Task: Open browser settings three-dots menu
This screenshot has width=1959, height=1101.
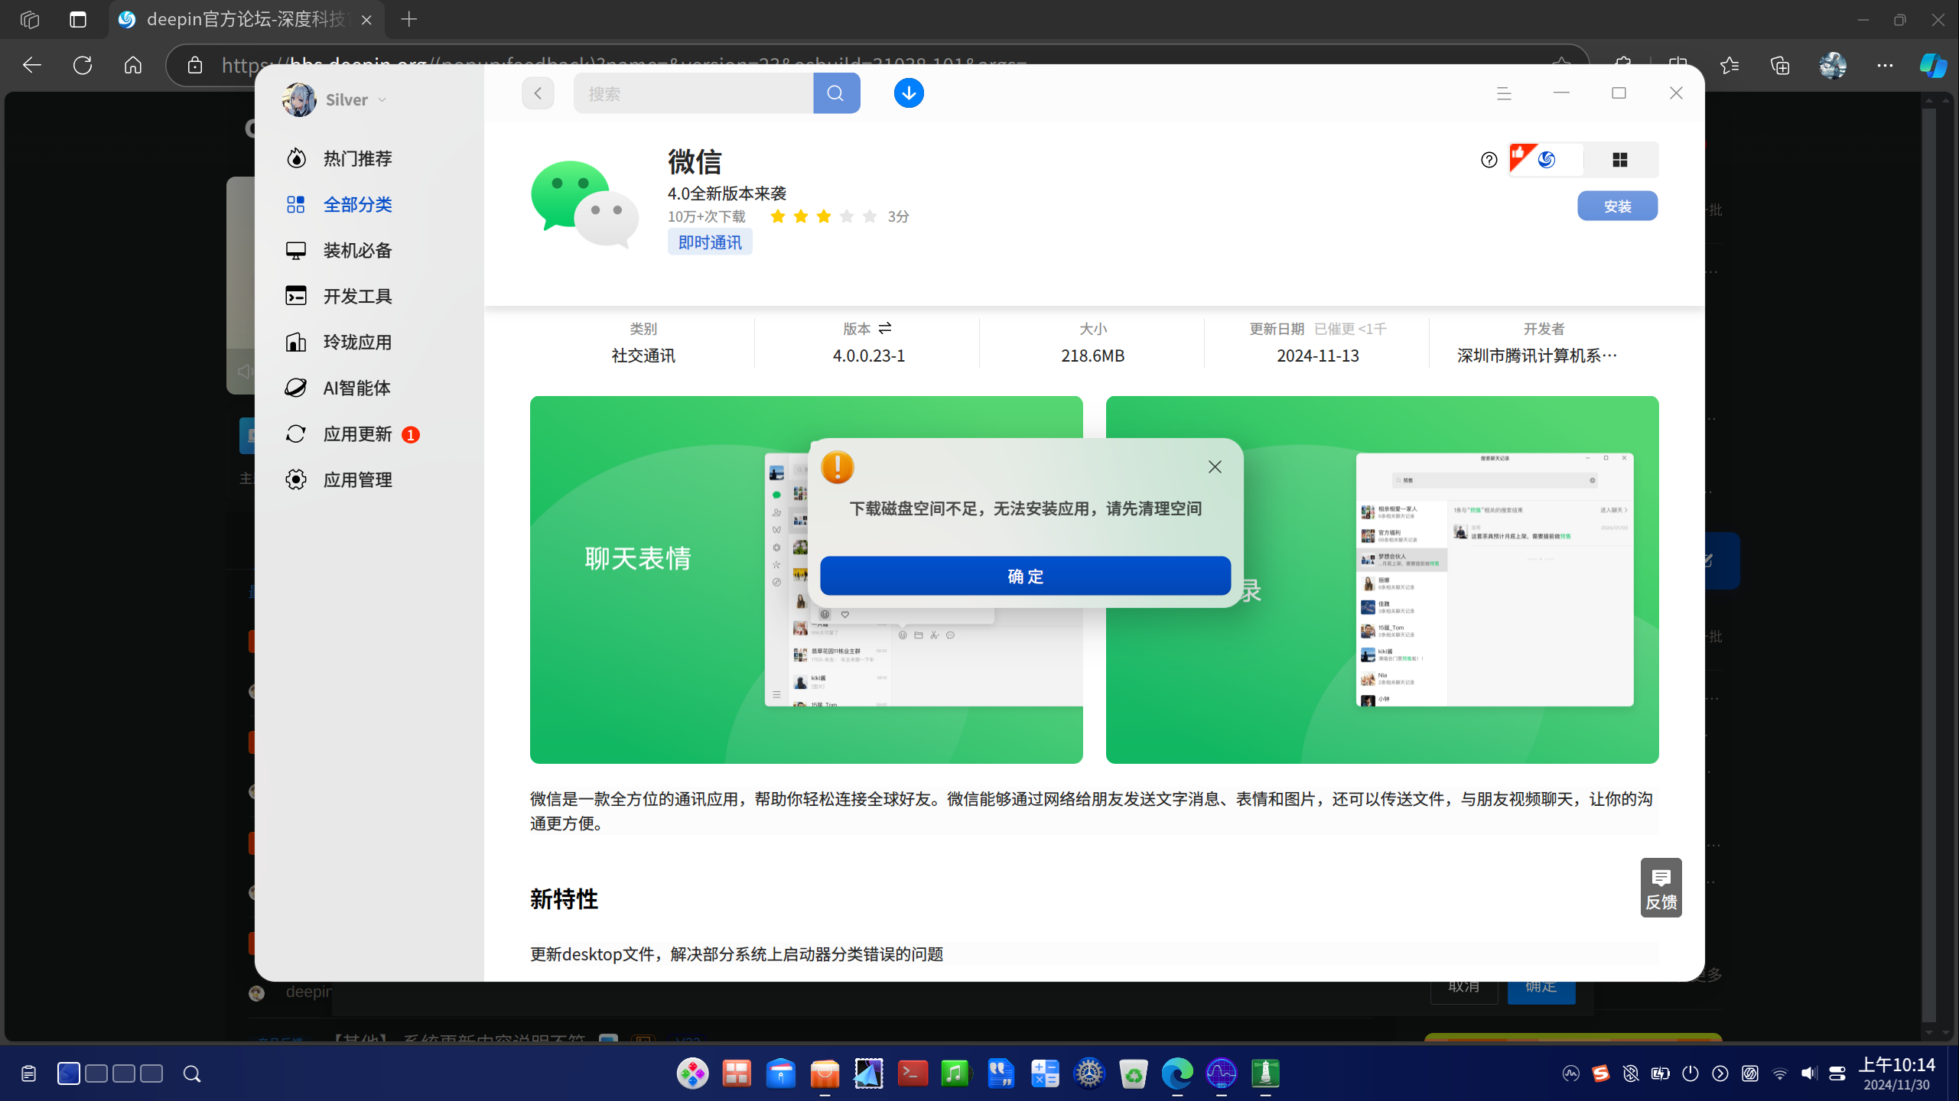Action: pyautogui.click(x=1885, y=65)
